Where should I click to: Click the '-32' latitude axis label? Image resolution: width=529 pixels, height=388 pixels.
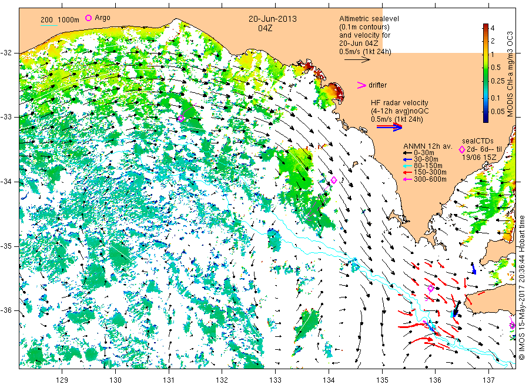tap(6, 53)
